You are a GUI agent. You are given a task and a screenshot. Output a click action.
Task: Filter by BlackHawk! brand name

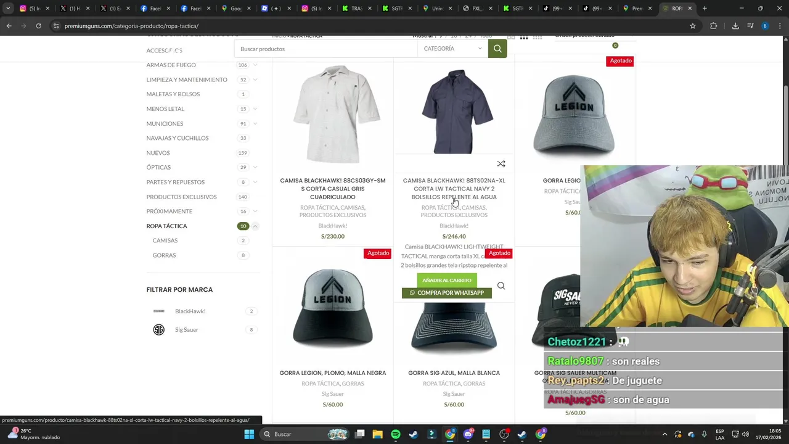190,311
